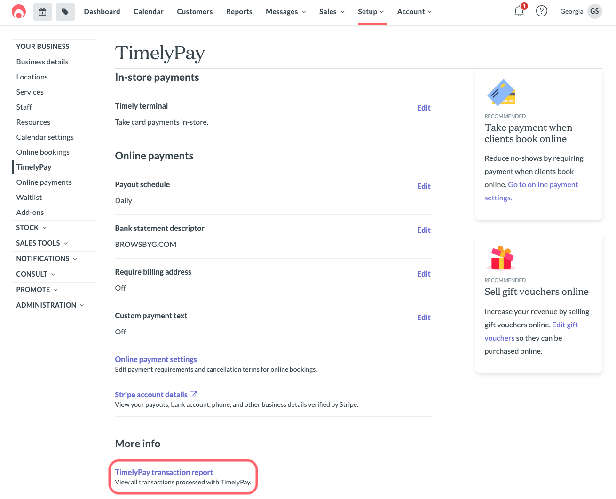
Task: Open Online payments in sidebar
Action: 44,182
